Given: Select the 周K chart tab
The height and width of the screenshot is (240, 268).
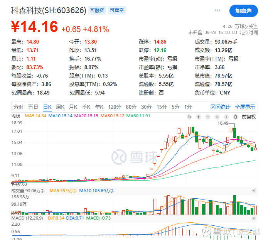Looking at the screenshot, I should pos(60,107).
